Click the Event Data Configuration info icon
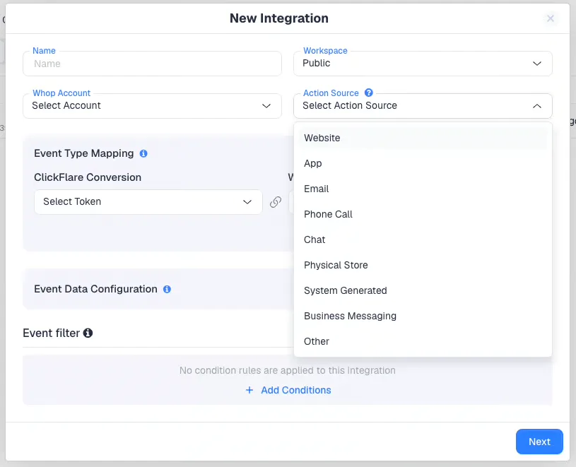This screenshot has width=576, height=467. tap(167, 289)
